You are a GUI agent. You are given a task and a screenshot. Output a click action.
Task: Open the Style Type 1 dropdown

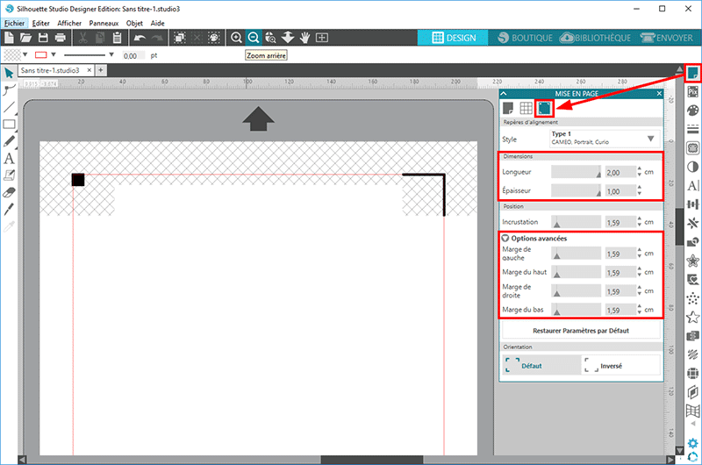650,139
